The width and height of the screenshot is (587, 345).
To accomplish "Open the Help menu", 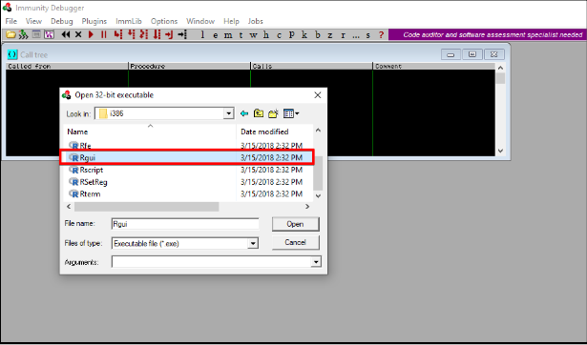I will (231, 21).
